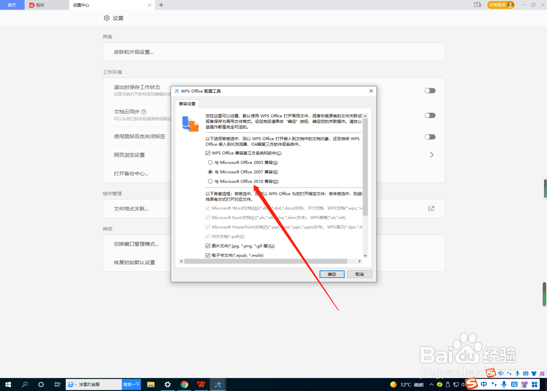The width and height of the screenshot is (547, 391).
Task: Toggle the Microsoft PowerPoint文档 checkbox
Action: point(208,227)
